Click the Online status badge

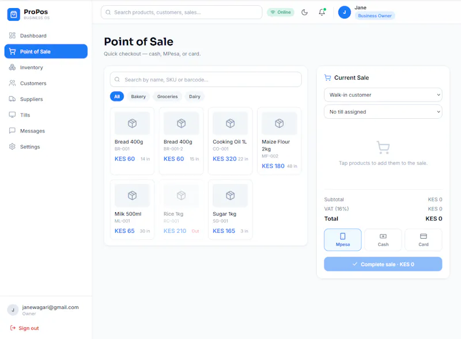click(281, 12)
